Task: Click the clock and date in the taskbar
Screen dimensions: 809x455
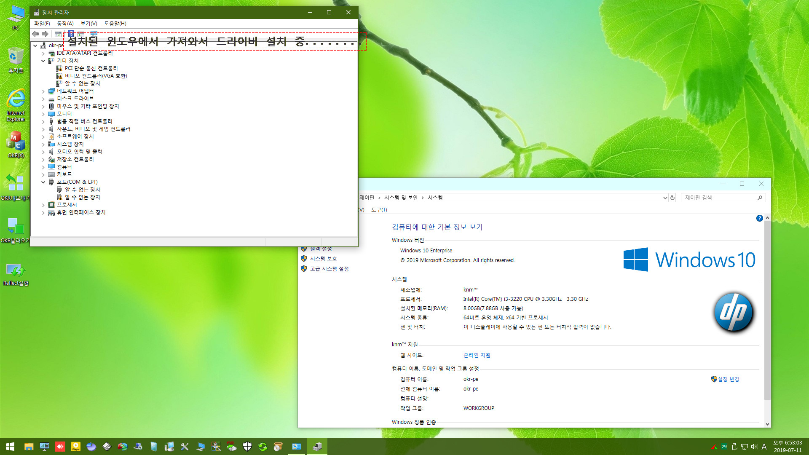Action: tap(788, 447)
